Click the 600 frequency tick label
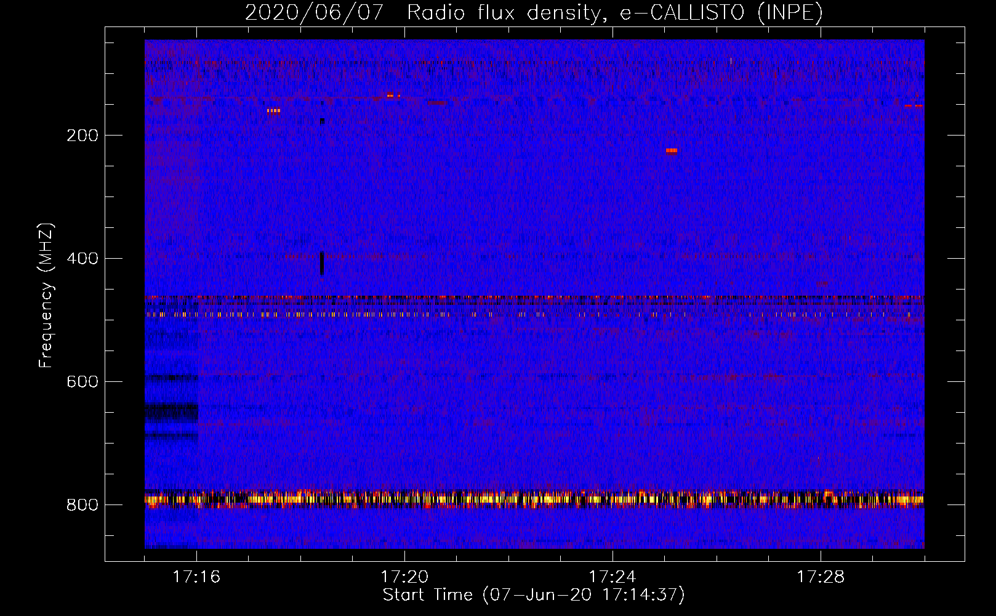996x616 pixels. click(82, 382)
